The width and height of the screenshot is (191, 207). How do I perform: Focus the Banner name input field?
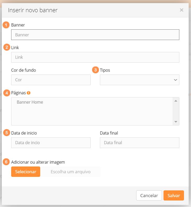click(x=95, y=35)
